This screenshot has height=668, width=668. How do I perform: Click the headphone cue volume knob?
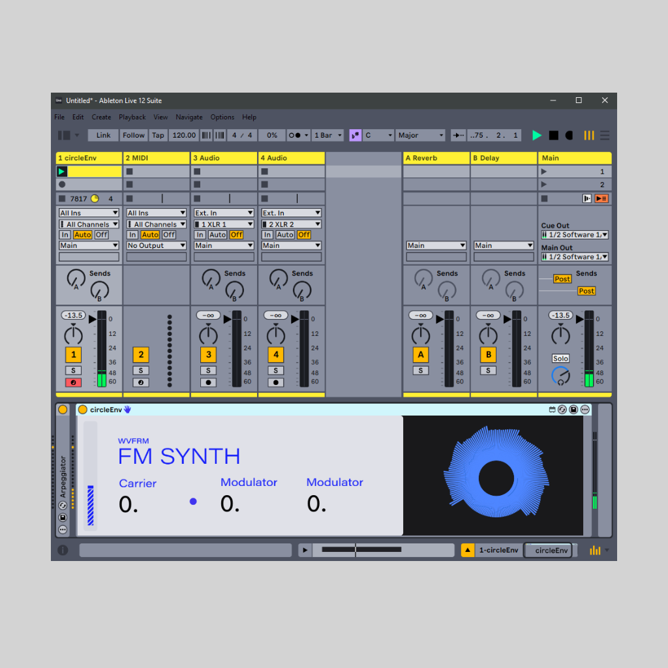tap(560, 375)
